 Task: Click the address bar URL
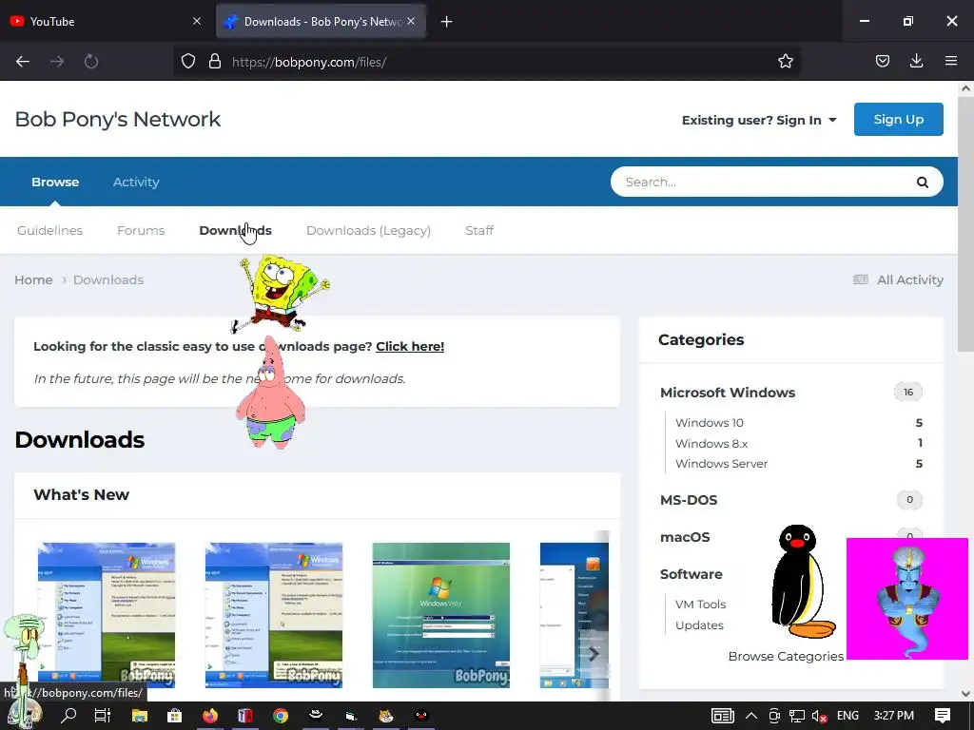pyautogui.click(x=309, y=62)
